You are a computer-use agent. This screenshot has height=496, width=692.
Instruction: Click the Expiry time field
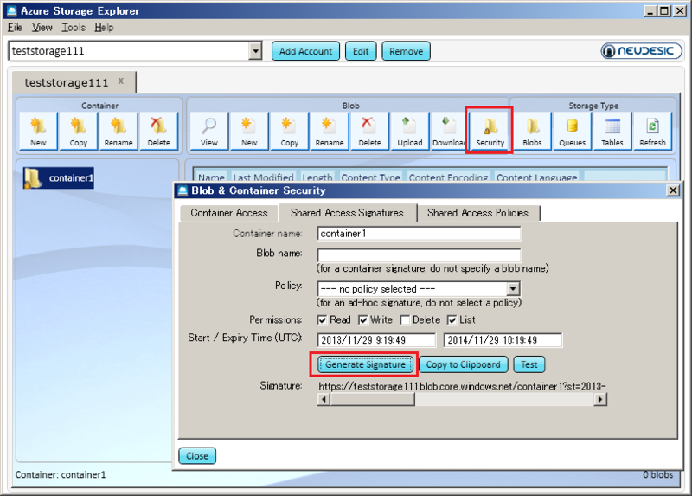tap(503, 340)
